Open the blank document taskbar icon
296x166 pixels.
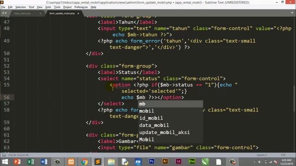click(x=219, y=162)
